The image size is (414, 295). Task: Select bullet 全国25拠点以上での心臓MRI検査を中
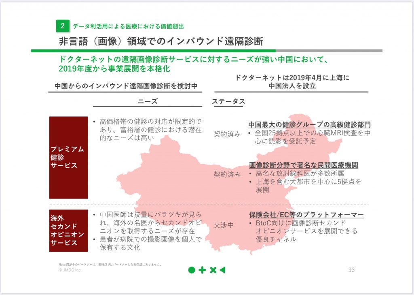(x=313, y=133)
